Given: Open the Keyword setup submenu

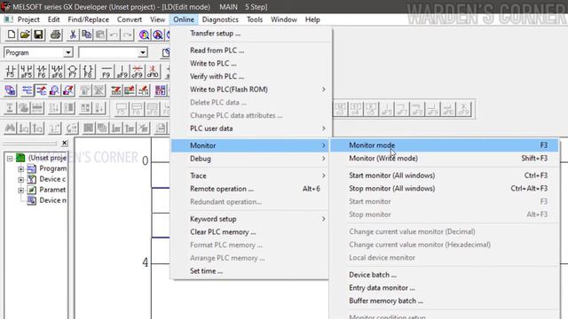Looking at the screenshot, I should pyautogui.click(x=249, y=219).
